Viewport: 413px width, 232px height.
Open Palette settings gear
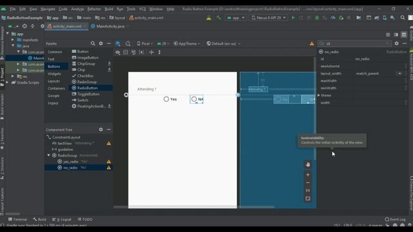(101, 43)
